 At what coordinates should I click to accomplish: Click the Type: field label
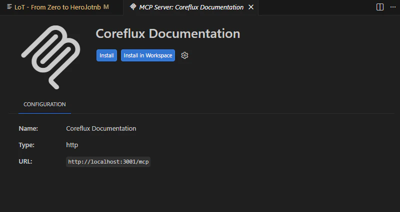26,145
